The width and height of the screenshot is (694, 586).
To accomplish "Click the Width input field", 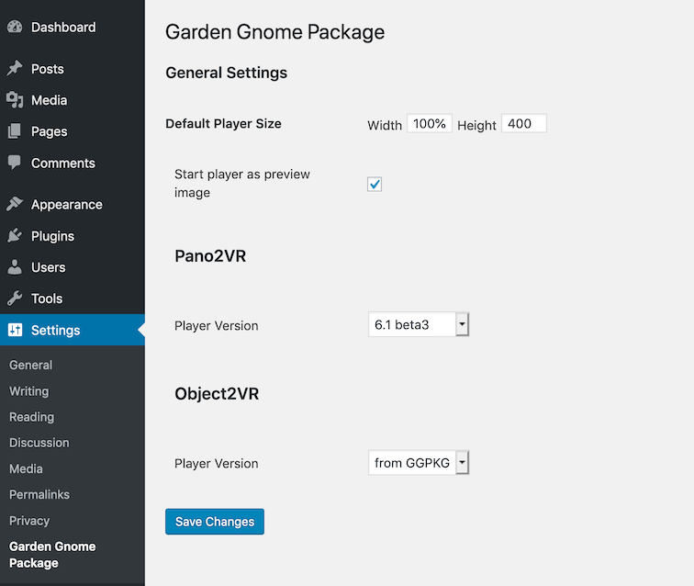I will (430, 124).
